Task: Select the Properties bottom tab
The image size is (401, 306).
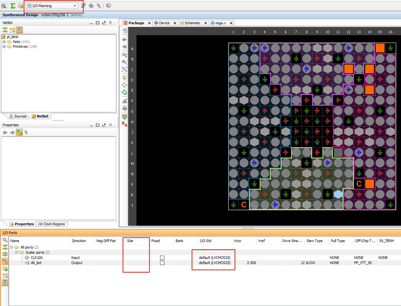Action: coord(22,224)
